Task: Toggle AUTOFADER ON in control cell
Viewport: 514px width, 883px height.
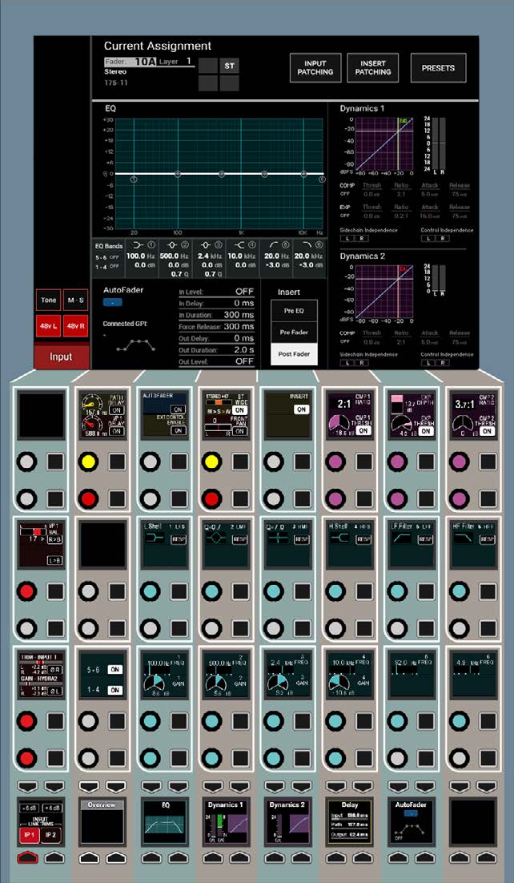Action: (x=179, y=409)
